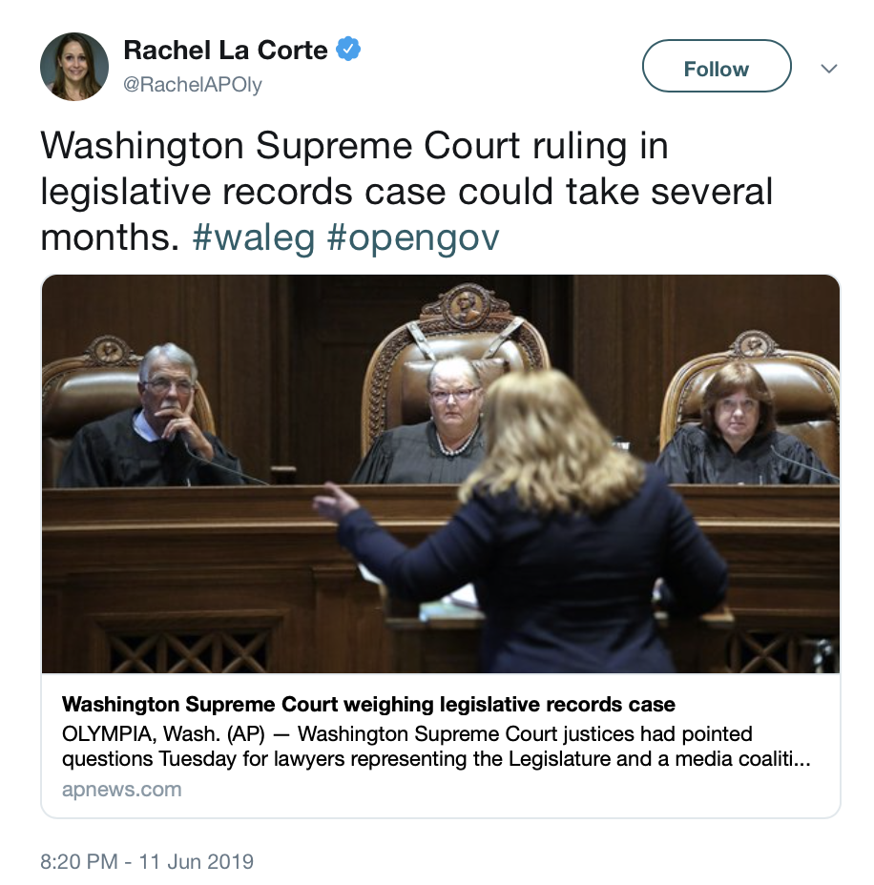This screenshot has width=874, height=885.
Task: Open the 8:20 PM - 11 Jun 2019 timestamp
Action: 147,861
